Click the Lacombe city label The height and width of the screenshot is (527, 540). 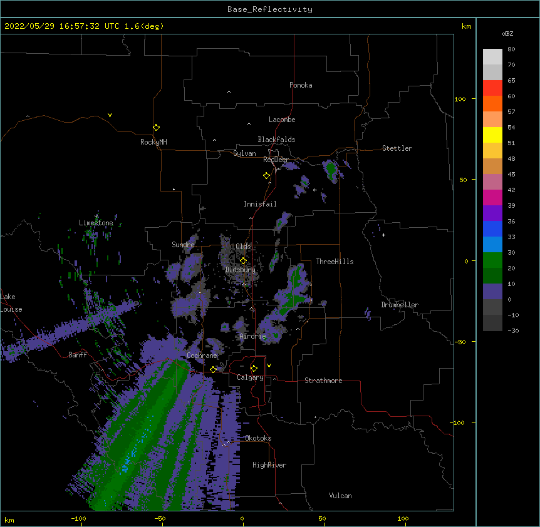click(282, 120)
